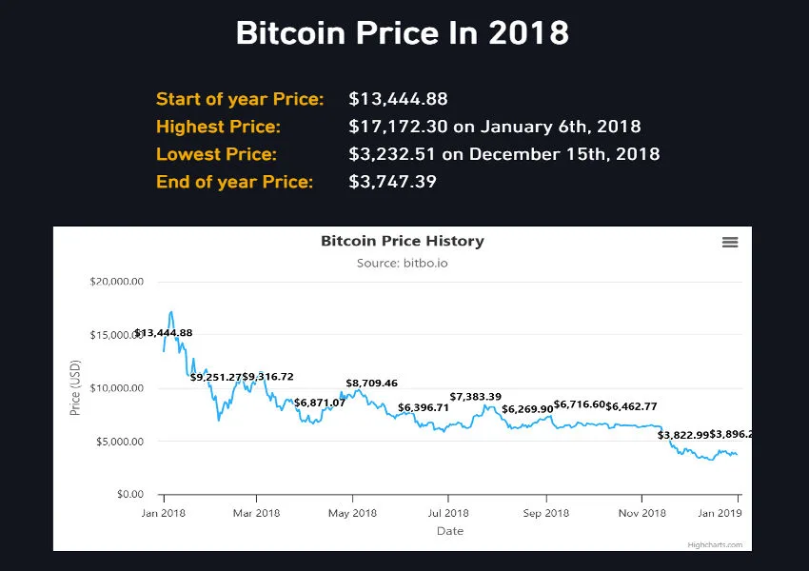Image resolution: width=809 pixels, height=571 pixels.
Task: Open the chart context menu hamburger icon
Action: [x=730, y=243]
